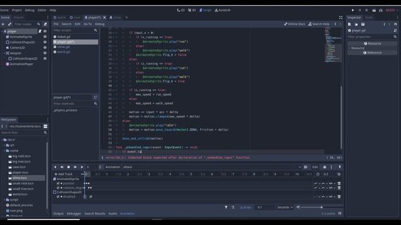Open the AssetLib workspace
This screenshot has width=401, height=225.
click(x=223, y=10)
